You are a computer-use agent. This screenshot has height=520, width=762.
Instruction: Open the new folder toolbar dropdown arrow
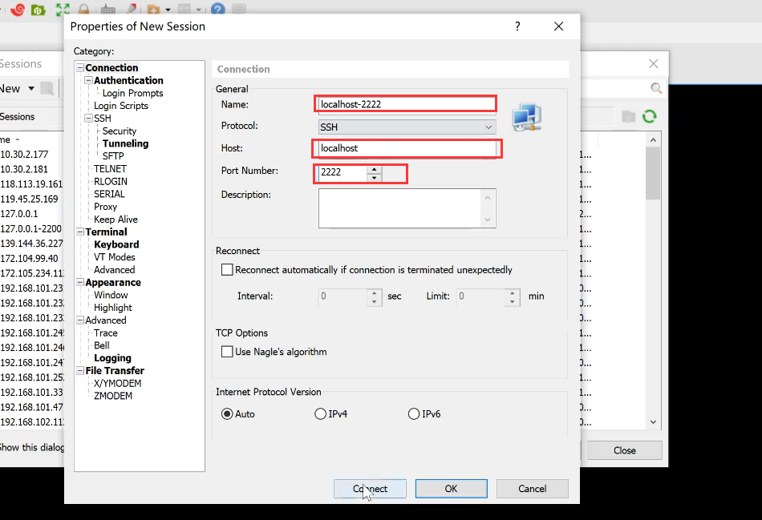[x=168, y=10]
